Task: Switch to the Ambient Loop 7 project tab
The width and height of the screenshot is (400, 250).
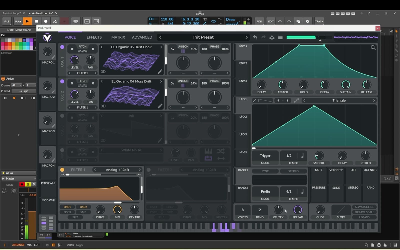Action: (x=12, y=13)
